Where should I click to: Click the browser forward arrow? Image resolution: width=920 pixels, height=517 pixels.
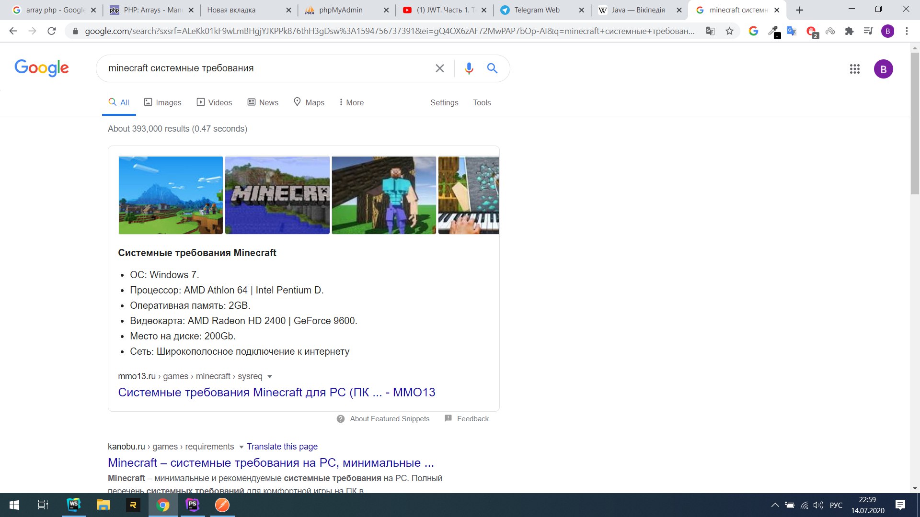[32, 31]
